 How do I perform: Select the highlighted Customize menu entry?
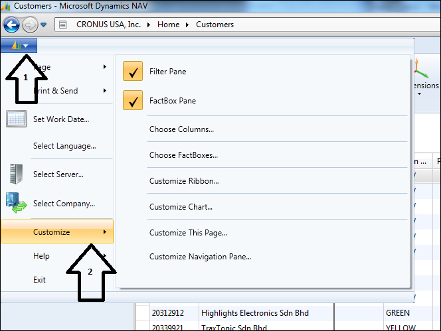[57, 232]
